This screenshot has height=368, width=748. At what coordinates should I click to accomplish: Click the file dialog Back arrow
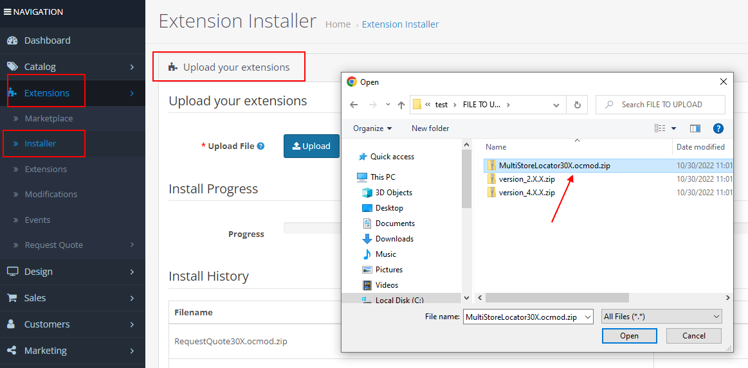click(x=354, y=105)
